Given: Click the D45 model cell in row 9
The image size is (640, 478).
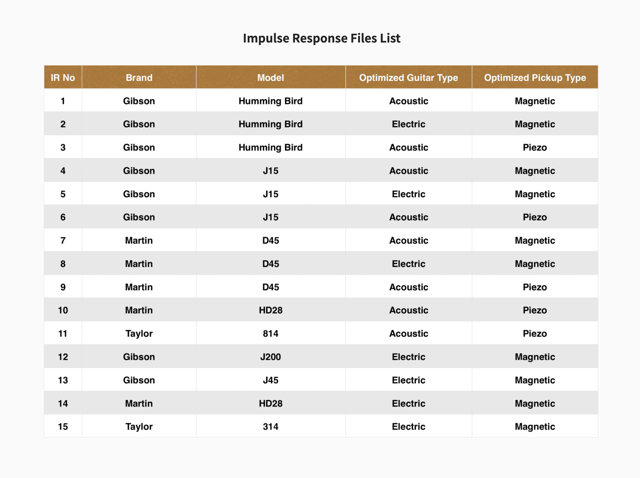Looking at the screenshot, I should coord(270,287).
